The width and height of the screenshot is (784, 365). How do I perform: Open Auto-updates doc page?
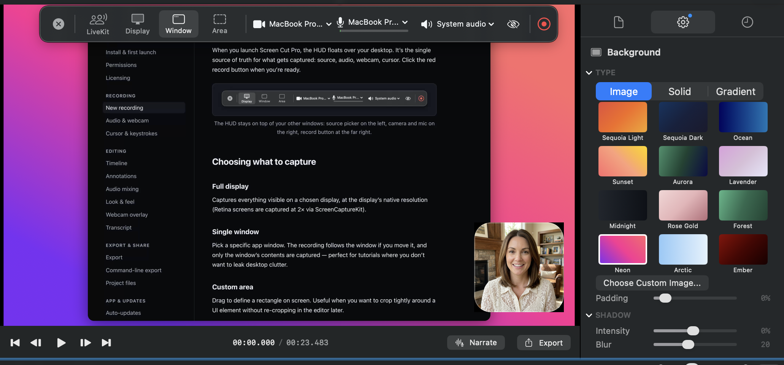(x=123, y=313)
